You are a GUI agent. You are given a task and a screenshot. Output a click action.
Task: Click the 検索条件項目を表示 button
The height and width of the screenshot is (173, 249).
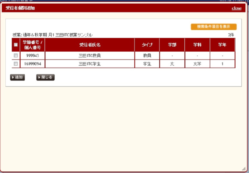213,26
